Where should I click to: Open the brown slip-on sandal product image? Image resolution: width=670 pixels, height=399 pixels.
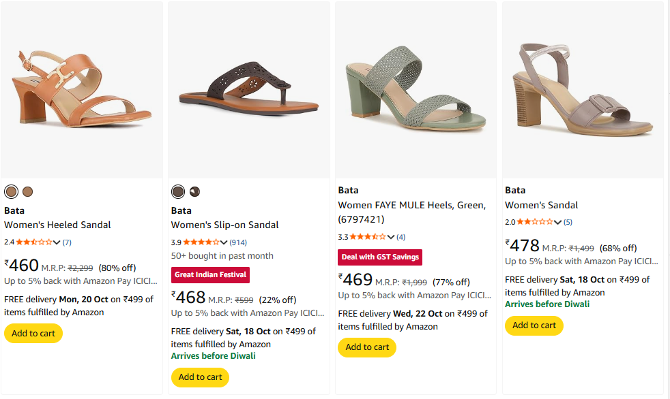248,89
